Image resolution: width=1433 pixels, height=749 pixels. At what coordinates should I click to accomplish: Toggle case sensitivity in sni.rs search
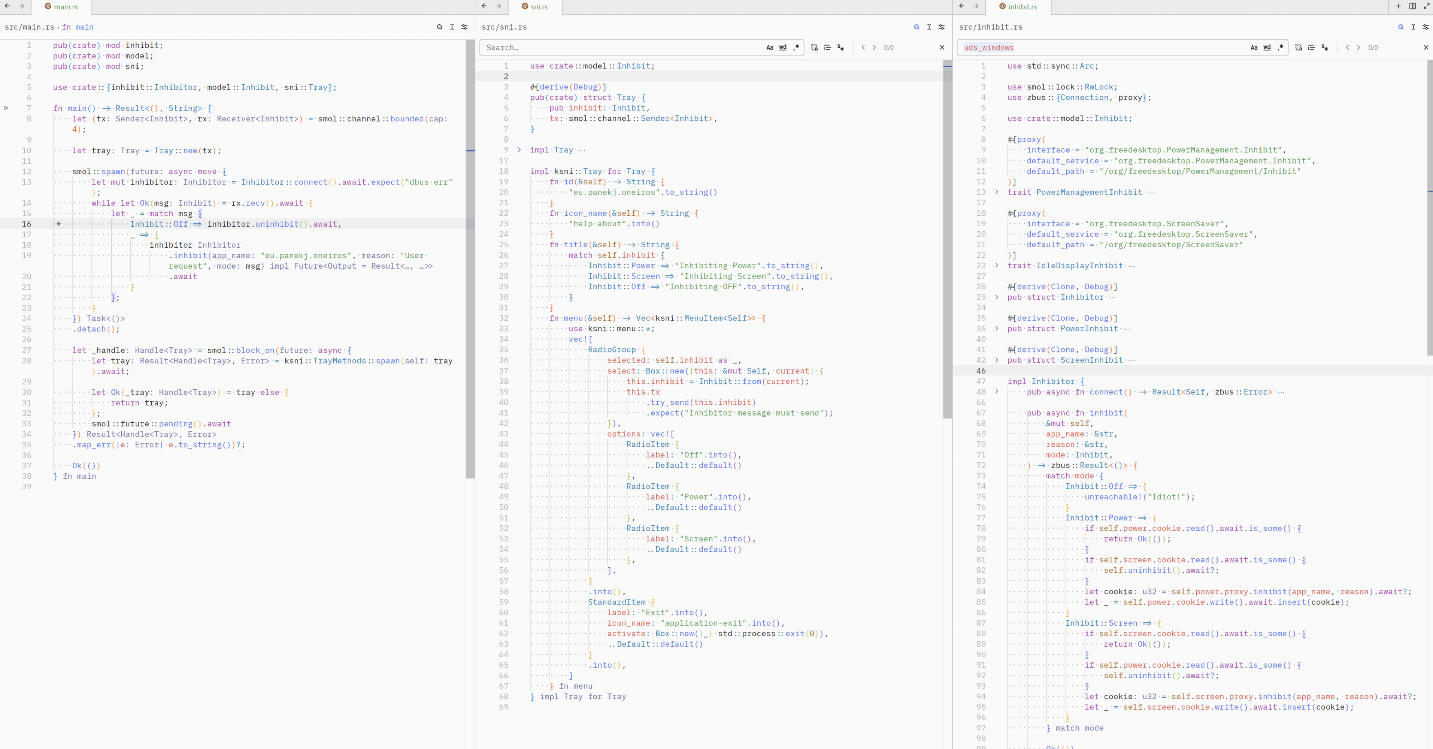click(x=769, y=48)
